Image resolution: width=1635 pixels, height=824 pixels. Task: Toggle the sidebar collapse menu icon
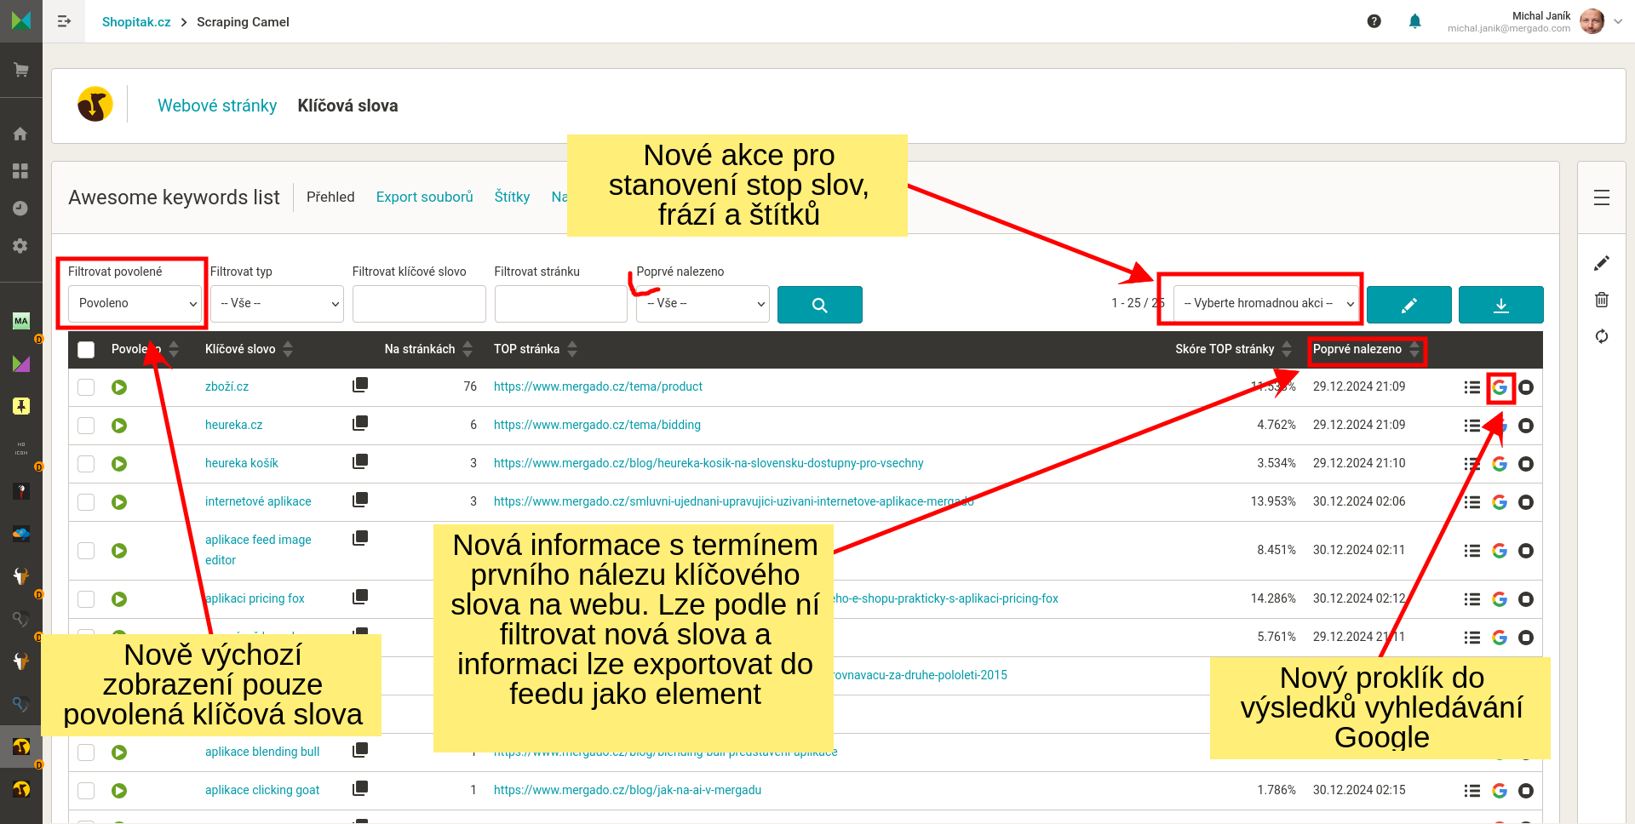coord(64,21)
